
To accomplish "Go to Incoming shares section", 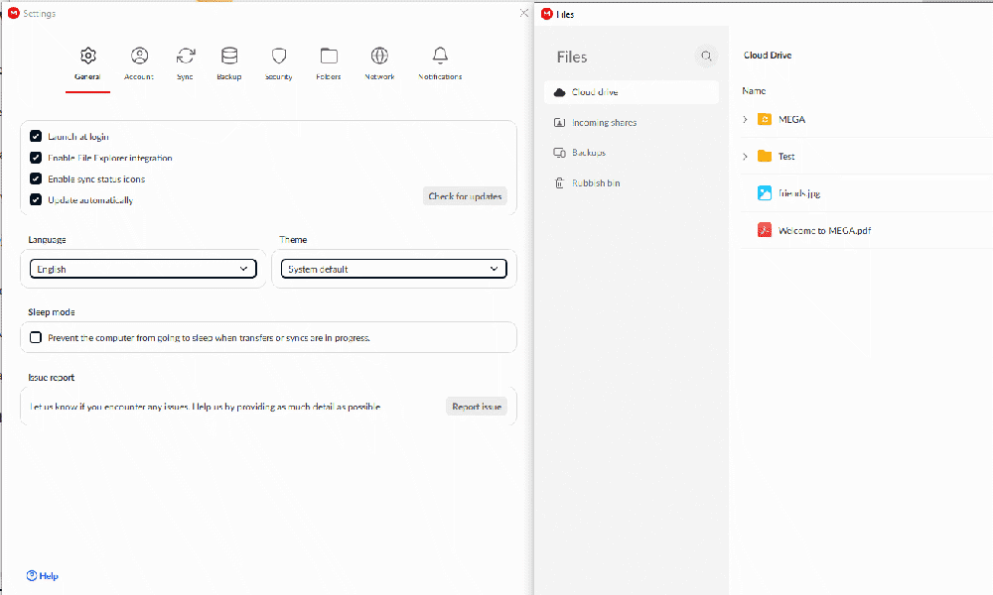I will [x=604, y=123].
